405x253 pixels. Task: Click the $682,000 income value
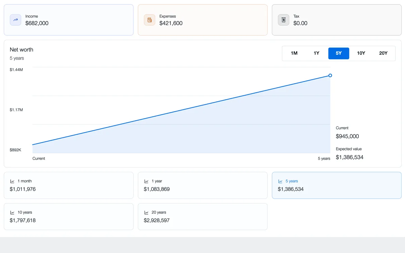click(x=37, y=23)
